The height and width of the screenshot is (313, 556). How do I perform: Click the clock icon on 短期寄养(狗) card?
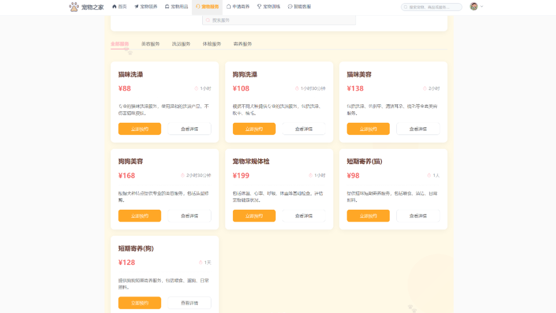click(x=200, y=262)
